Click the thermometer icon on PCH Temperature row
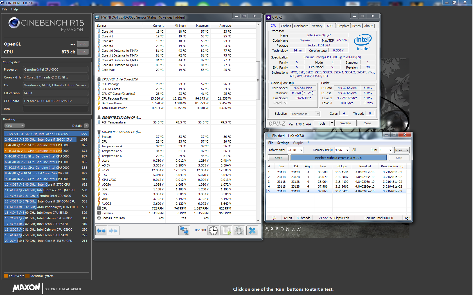Screen dimensions: 473x295 (x=99, y=122)
